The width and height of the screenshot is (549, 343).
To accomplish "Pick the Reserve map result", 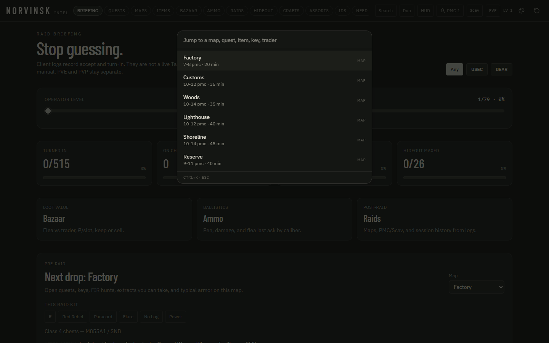I will pos(274,160).
